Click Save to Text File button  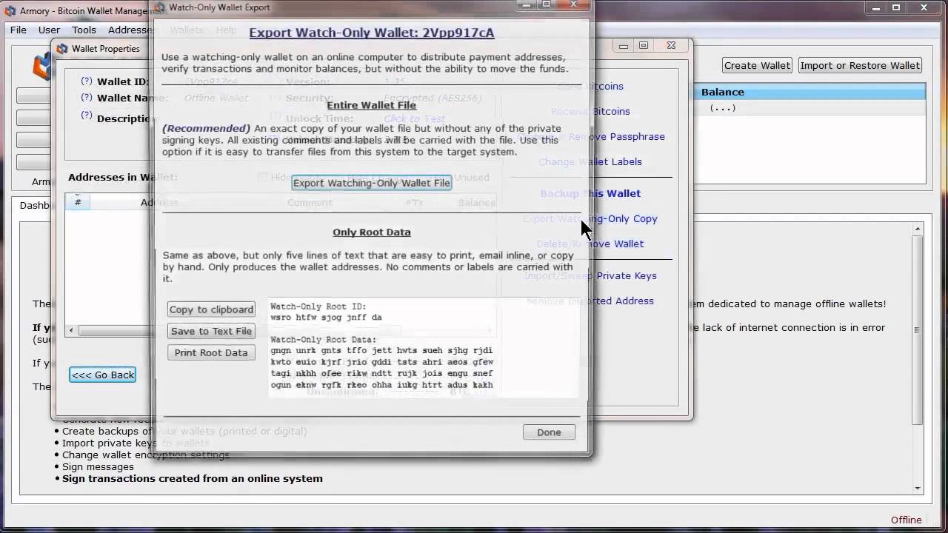[211, 331]
